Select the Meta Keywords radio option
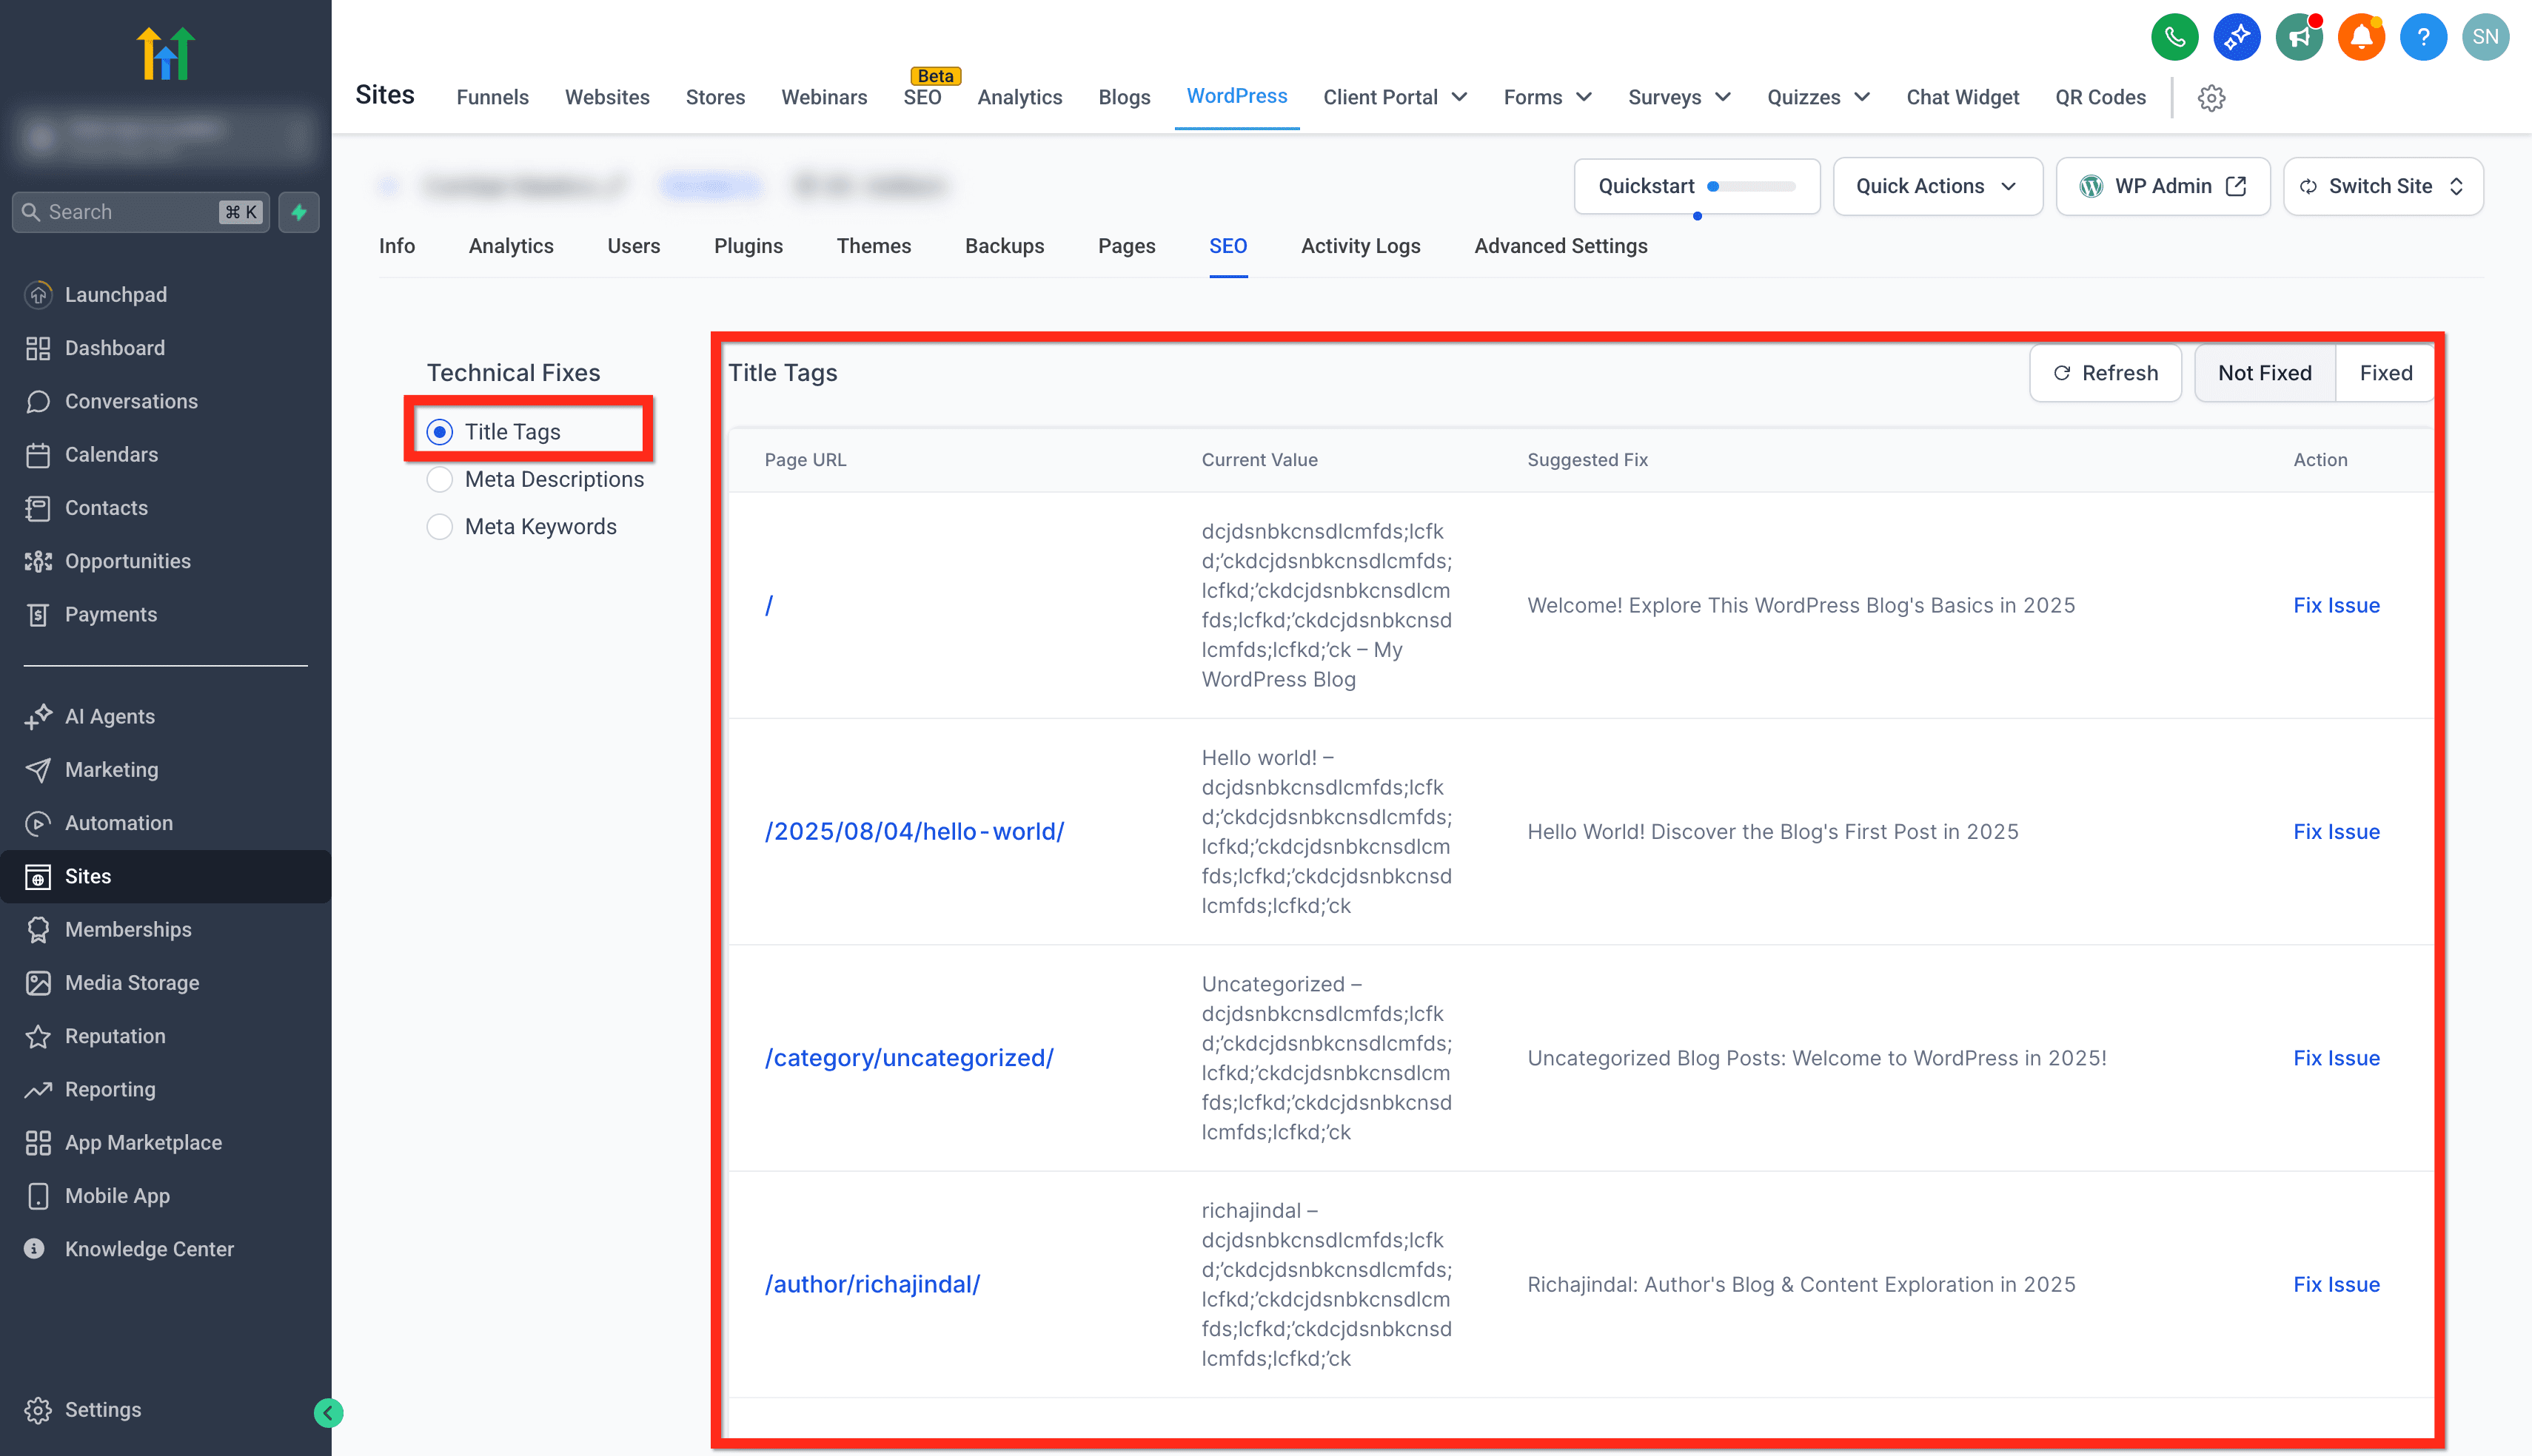Image resolution: width=2532 pixels, height=1456 pixels. [x=439, y=526]
